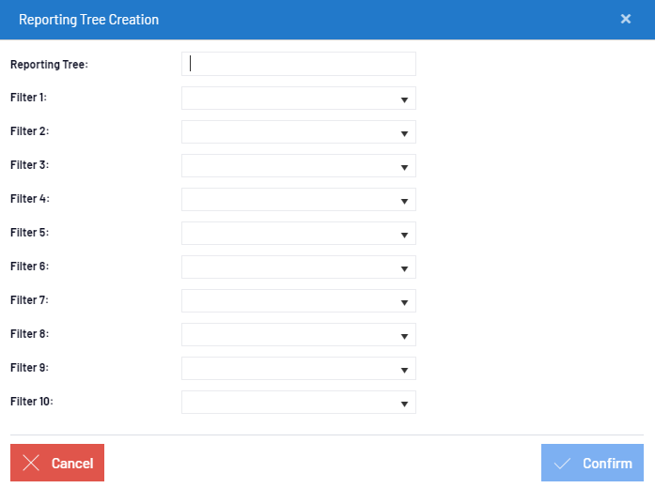The height and width of the screenshot is (488, 655).
Task: Click the red Cancel button
Action: click(57, 463)
